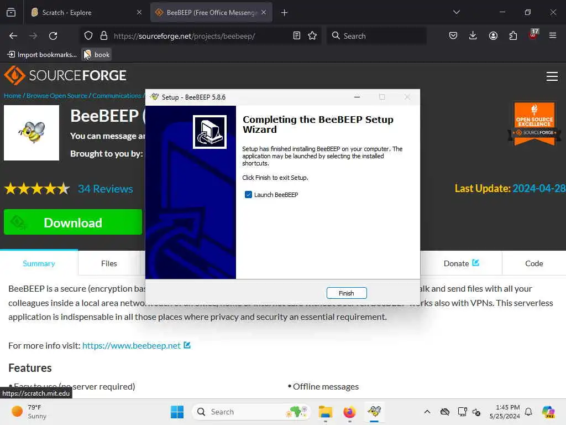566x425 pixels.
Task: Click the Firefox back arrow
Action: pyautogui.click(x=13, y=36)
